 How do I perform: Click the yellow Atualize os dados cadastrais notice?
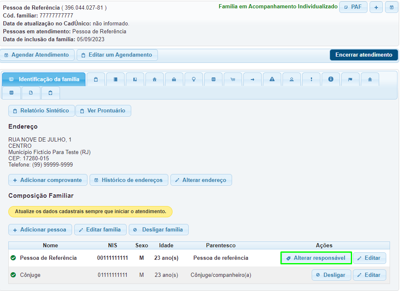[x=90, y=211]
